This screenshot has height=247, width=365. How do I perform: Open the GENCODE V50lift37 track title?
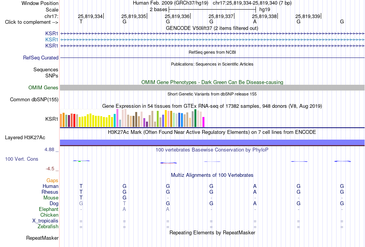[x=212, y=28]
